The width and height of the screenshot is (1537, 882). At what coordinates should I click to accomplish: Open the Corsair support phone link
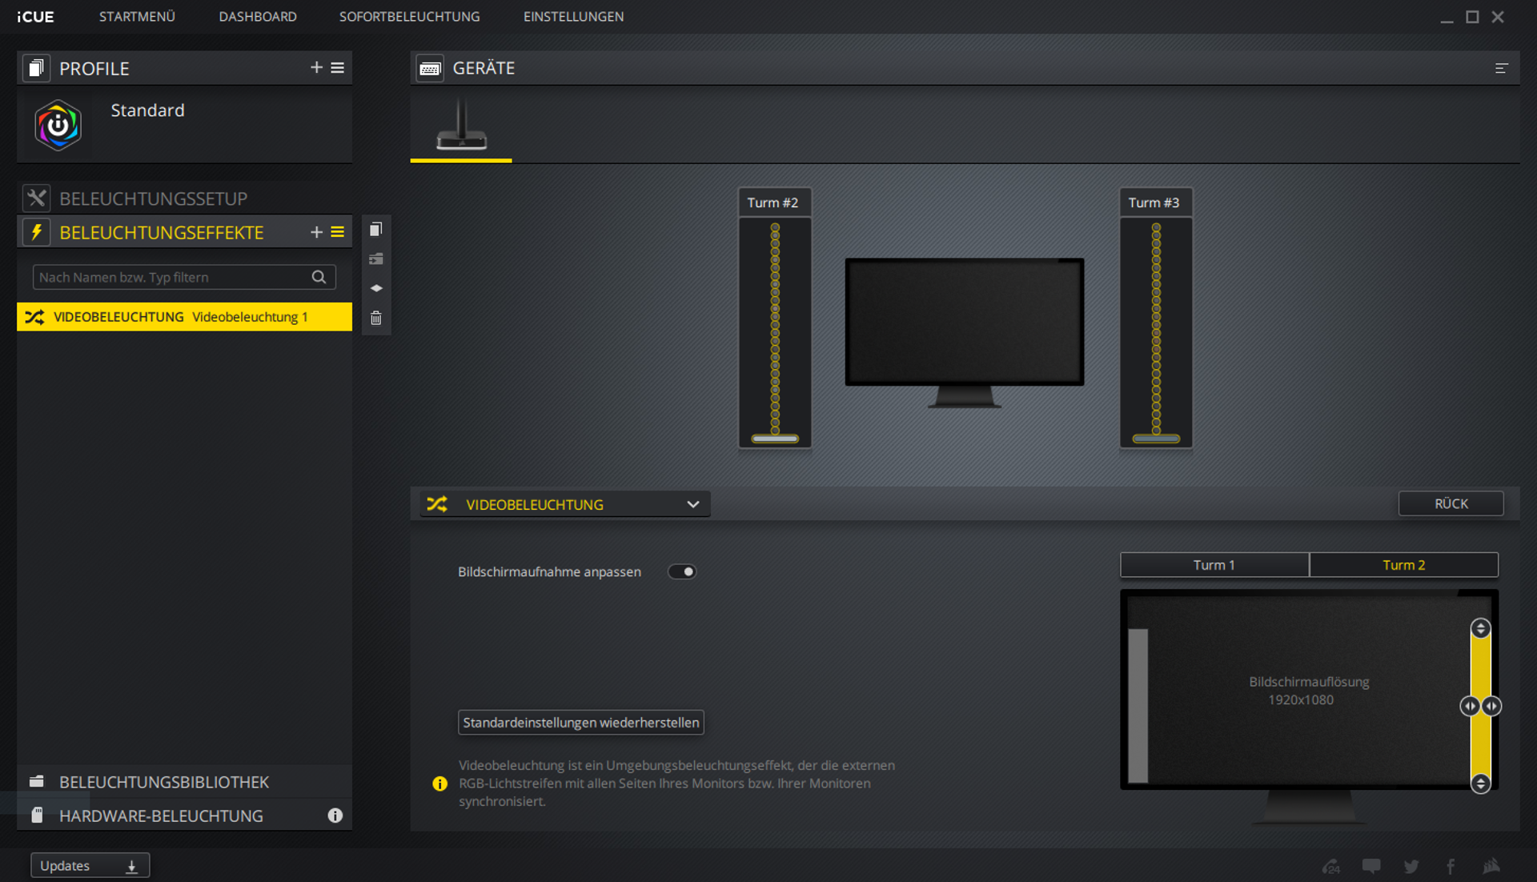tap(1331, 866)
